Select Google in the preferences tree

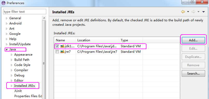point(15,34)
